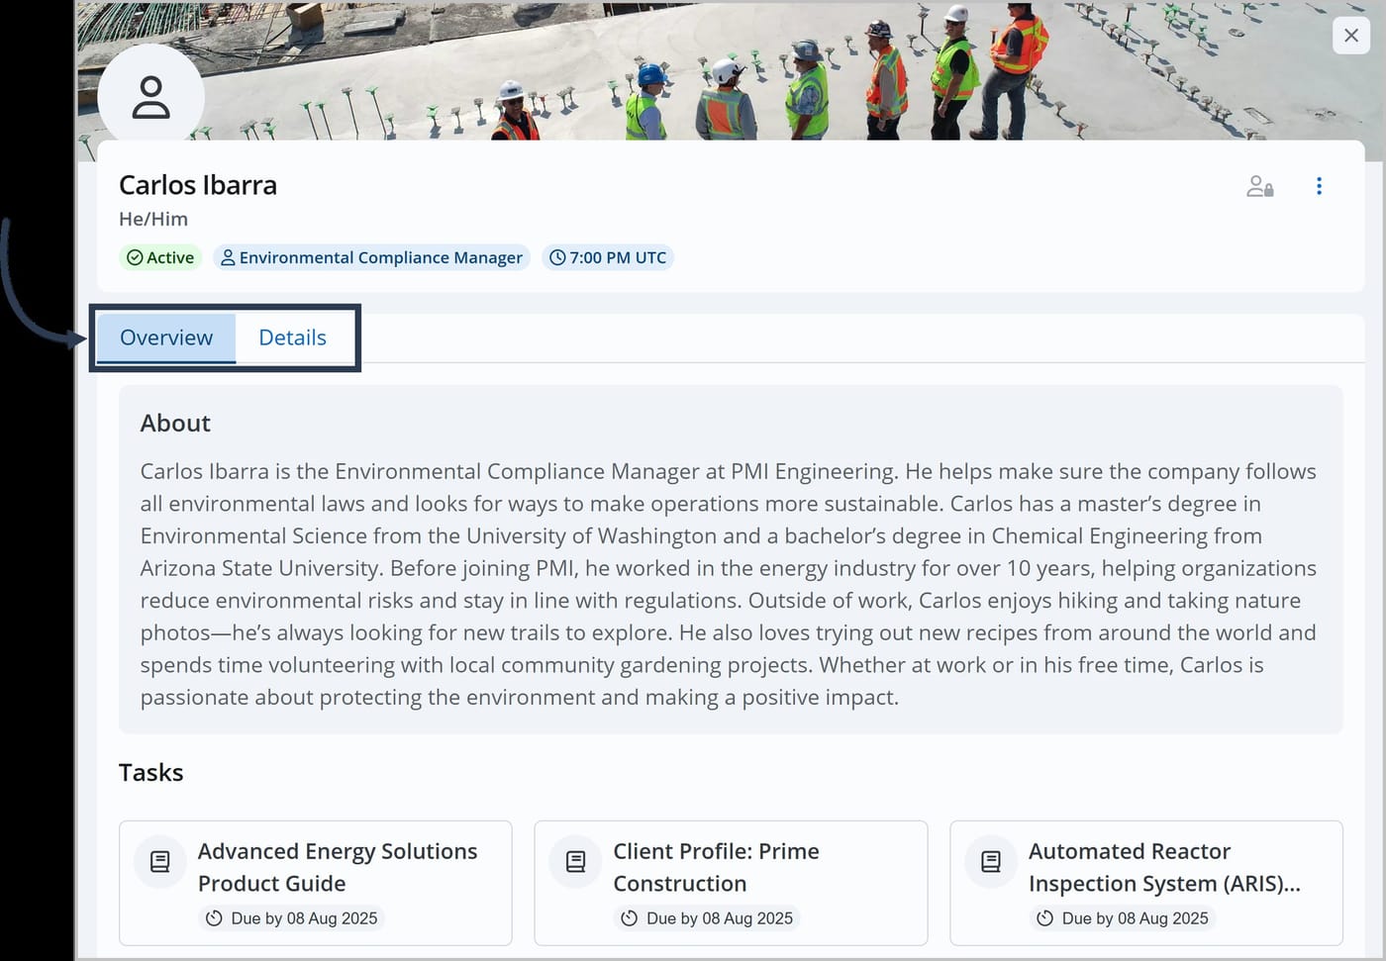
Task: Click due date under Client Profile: Prime Construction
Action: [x=708, y=918]
